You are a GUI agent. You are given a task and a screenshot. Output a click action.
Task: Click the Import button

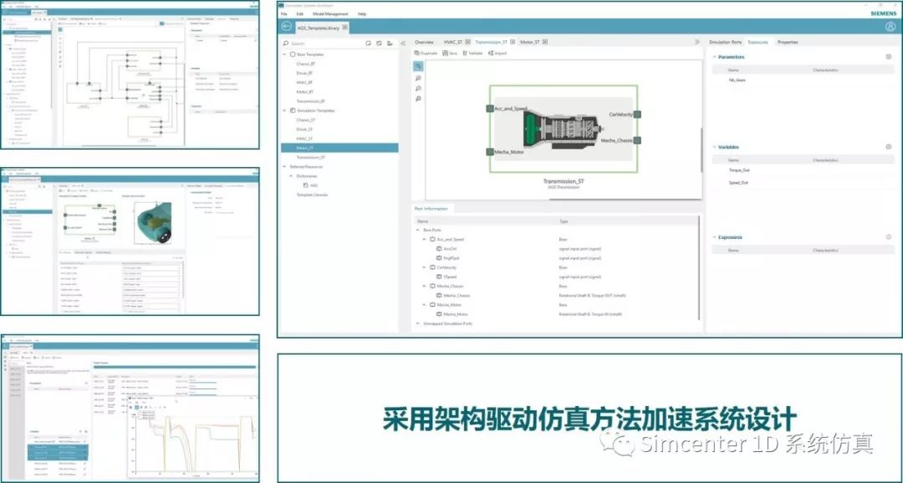click(497, 53)
